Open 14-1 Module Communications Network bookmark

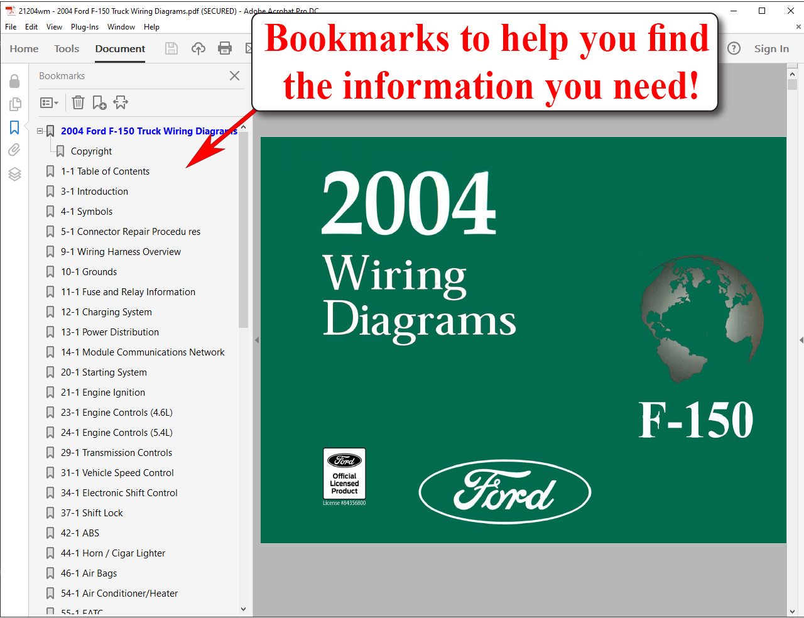[143, 352]
